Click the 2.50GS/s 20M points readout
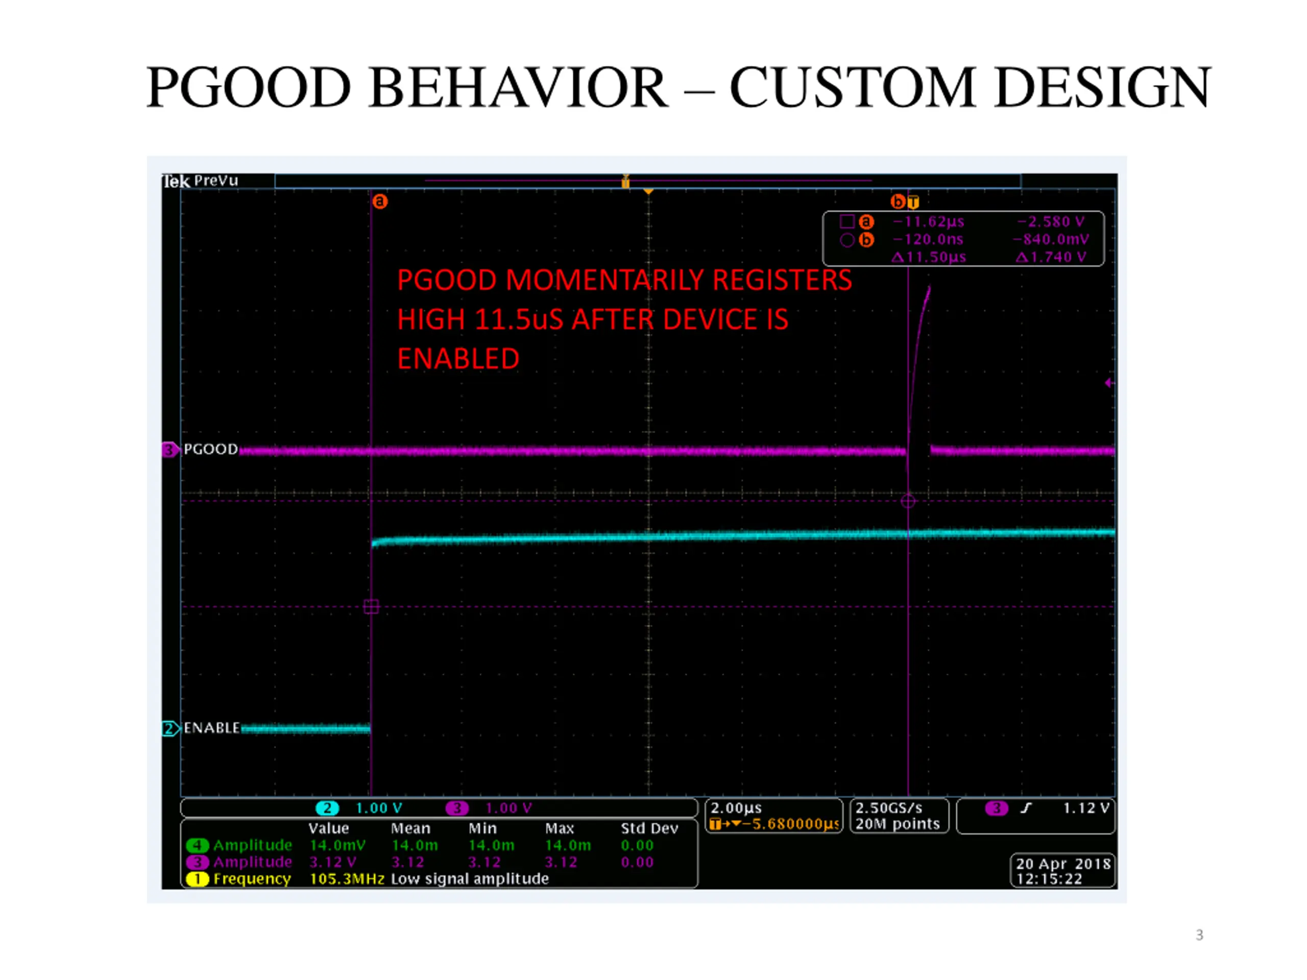Screen dimensions: 1307x980 [898, 816]
